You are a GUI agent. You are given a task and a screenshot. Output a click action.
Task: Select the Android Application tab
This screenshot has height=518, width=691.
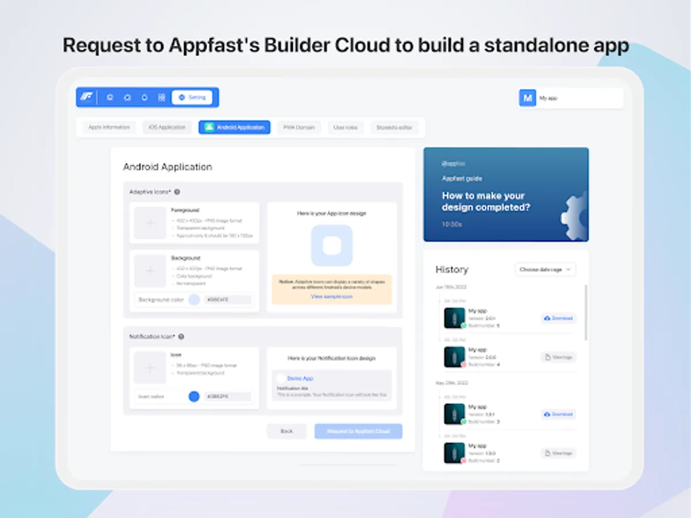(x=234, y=127)
